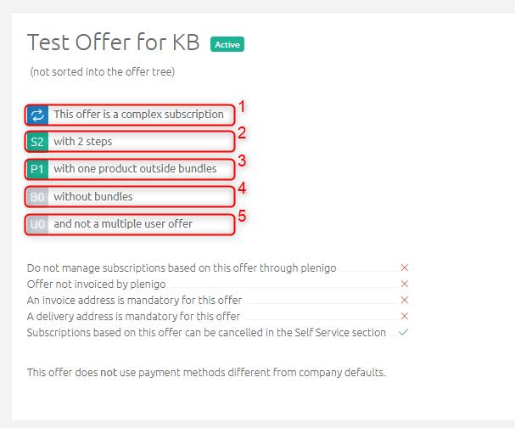
Task: Select 'with one product outside bundles' row
Action: click(130, 169)
